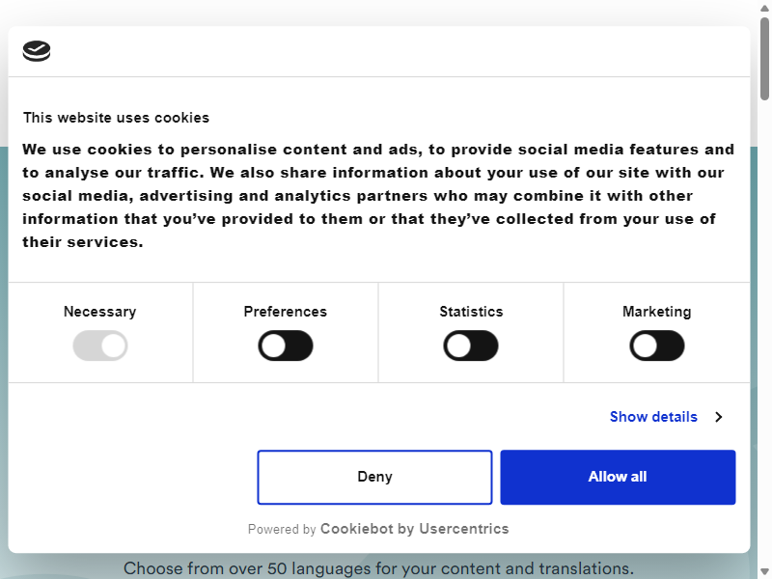772x579 pixels.
Task: Click the bold cookie description paragraph
Action: 378,196
